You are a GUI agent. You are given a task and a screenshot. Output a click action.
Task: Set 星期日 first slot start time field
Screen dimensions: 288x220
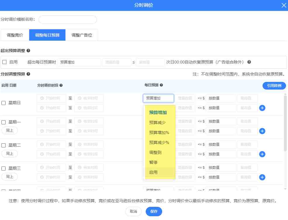(51, 98)
